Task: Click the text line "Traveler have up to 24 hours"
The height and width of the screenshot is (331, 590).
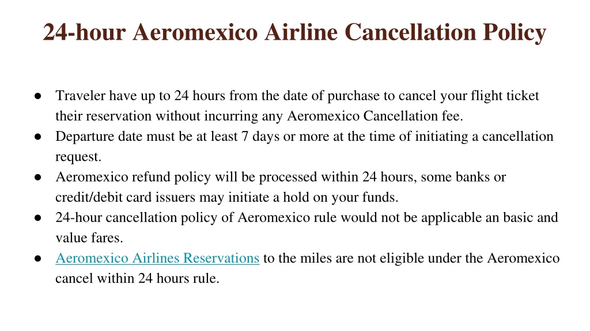Action: coord(297,96)
